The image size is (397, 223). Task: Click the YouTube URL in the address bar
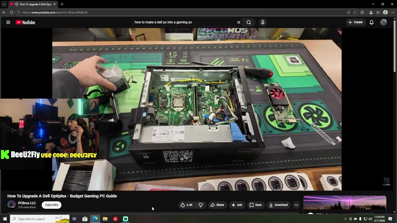[x=55, y=12]
